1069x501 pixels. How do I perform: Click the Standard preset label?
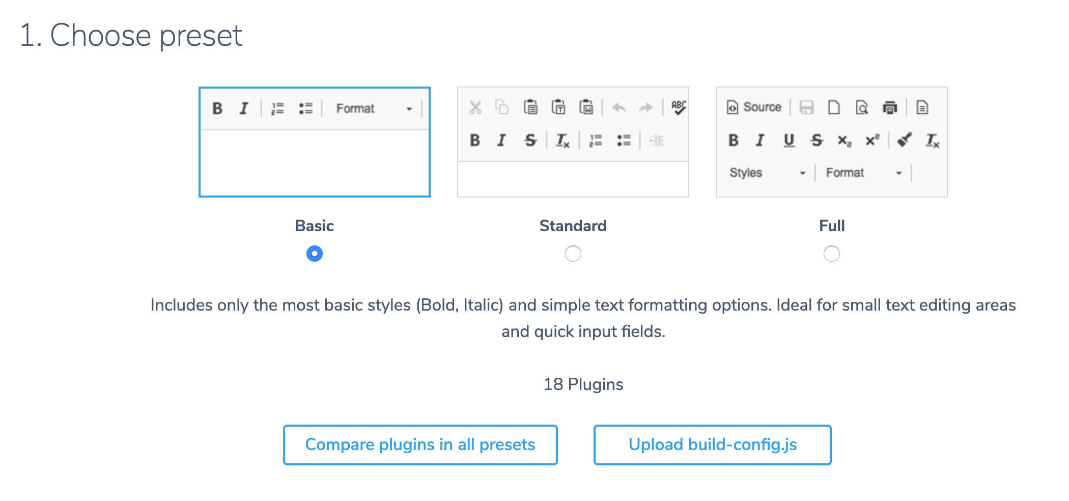[x=573, y=226]
